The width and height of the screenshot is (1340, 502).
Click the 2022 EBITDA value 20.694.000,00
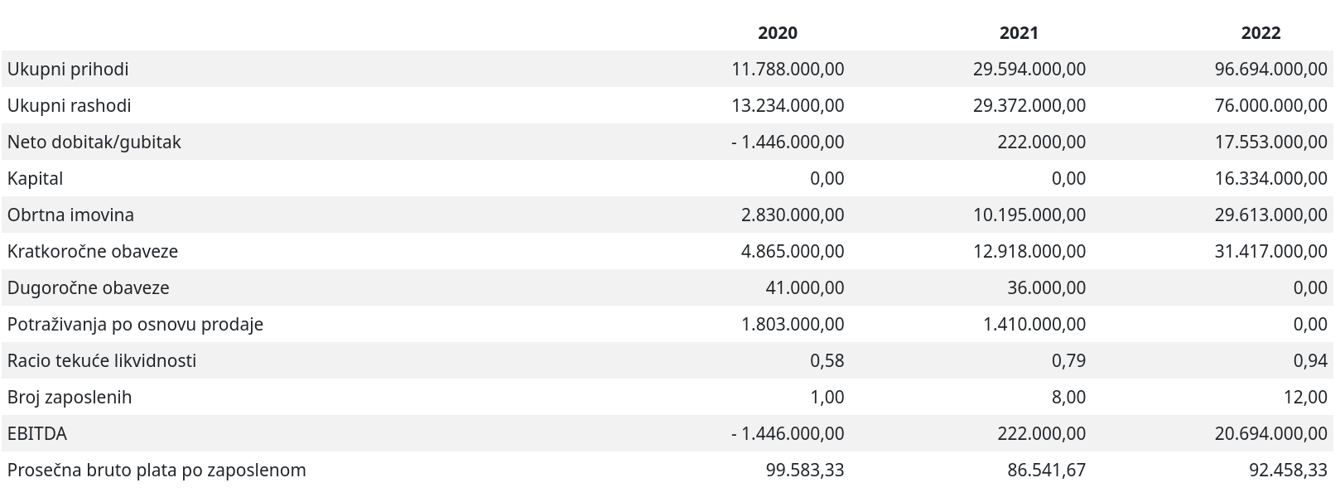tap(1270, 434)
